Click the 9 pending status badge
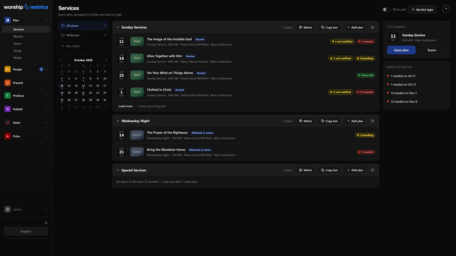The image size is (456, 256). point(365,58)
